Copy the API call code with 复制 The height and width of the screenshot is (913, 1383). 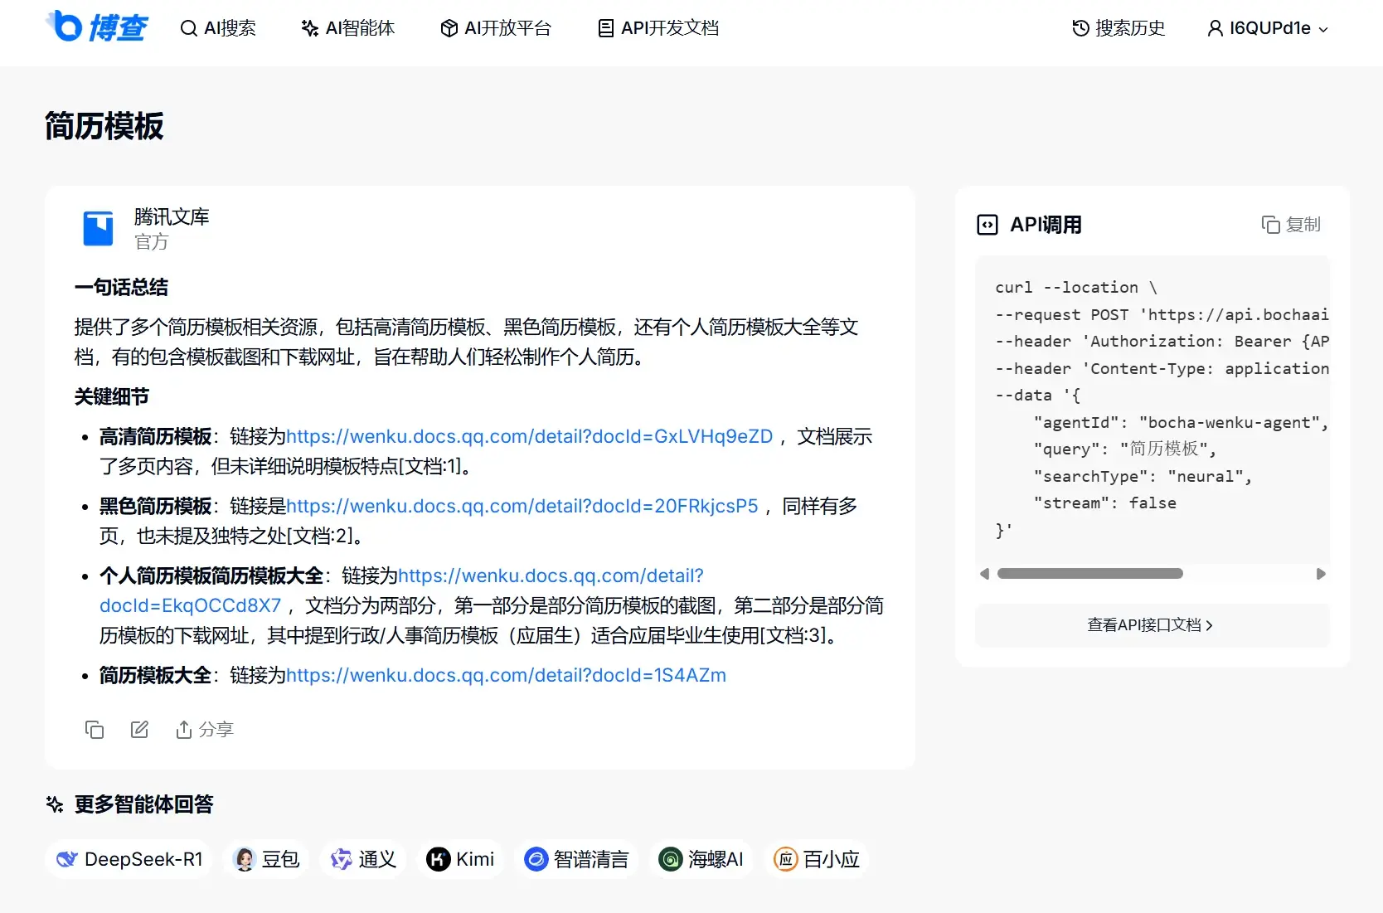(1290, 225)
